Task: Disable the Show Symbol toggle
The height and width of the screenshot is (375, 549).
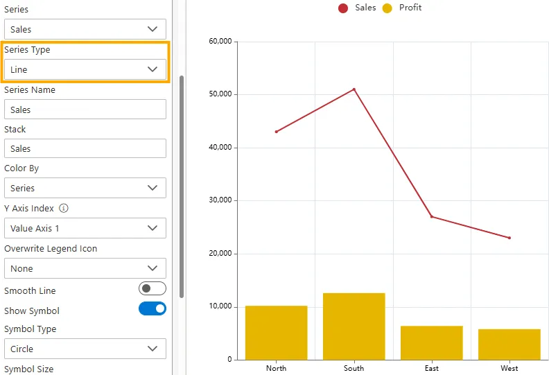Action: [152, 308]
